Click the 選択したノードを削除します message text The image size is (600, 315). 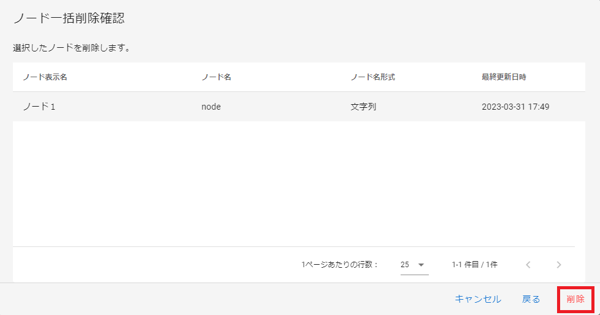coord(71,48)
